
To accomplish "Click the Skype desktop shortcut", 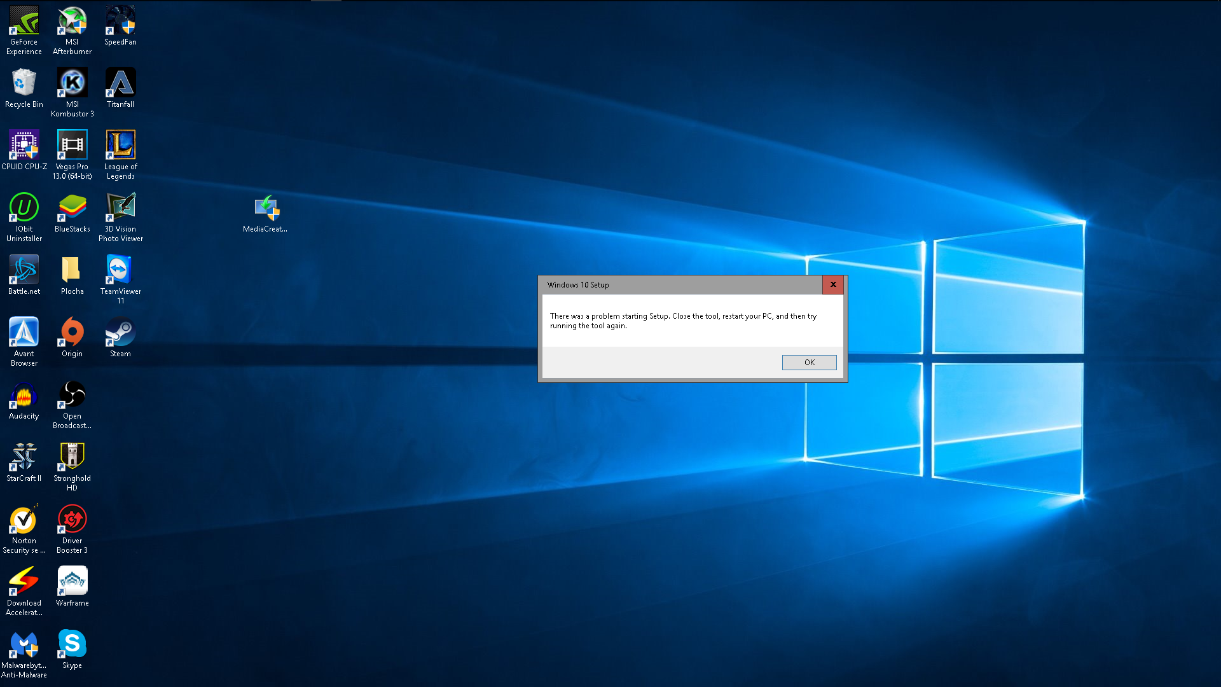I will pyautogui.click(x=72, y=644).
